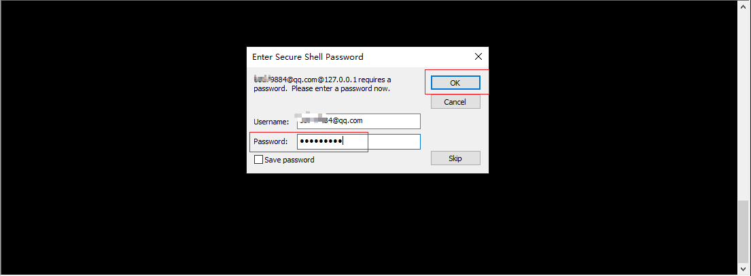
Task: Click the 'Username:' label
Action: [271, 122]
